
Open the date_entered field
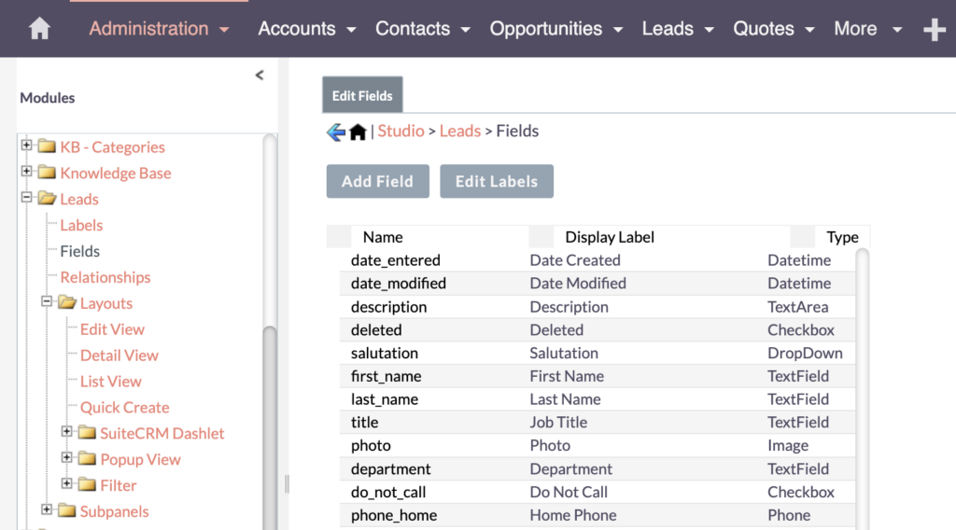[395, 260]
